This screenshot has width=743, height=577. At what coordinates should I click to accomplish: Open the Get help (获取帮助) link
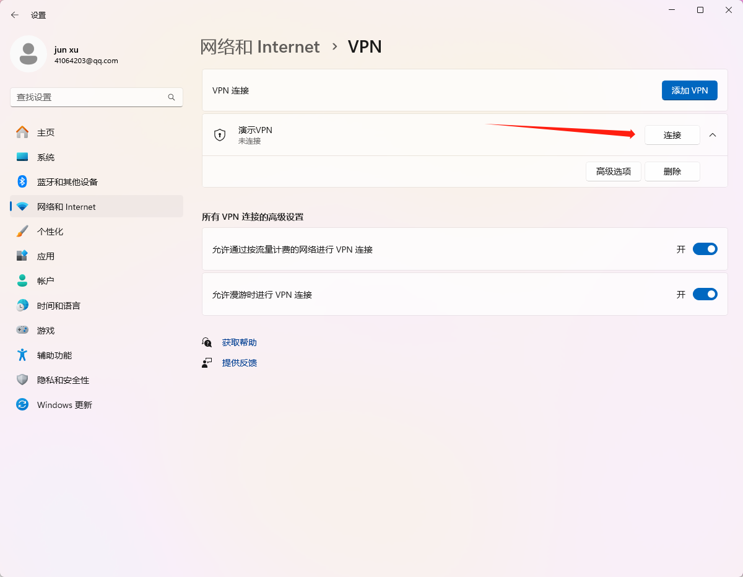point(239,342)
